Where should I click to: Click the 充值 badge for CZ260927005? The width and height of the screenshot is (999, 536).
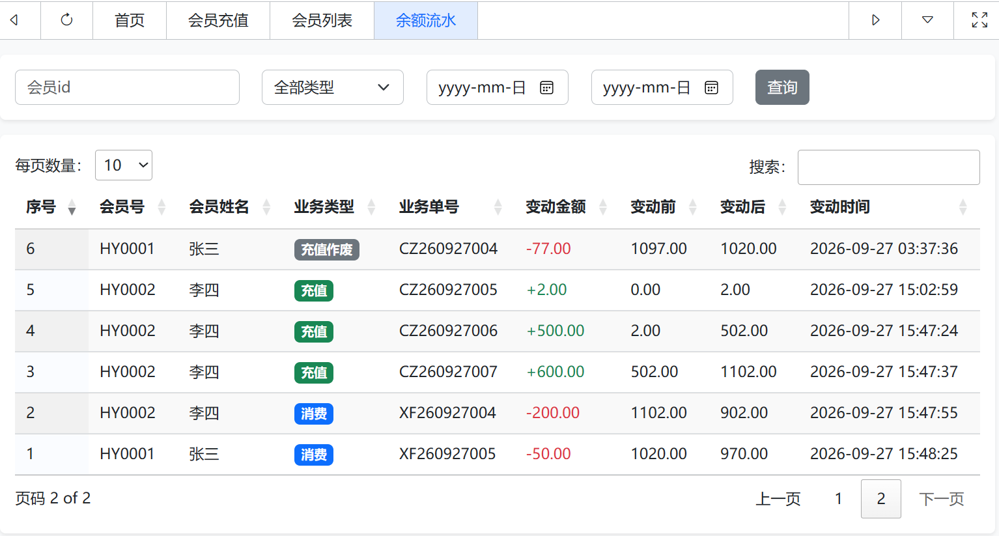[x=314, y=290]
